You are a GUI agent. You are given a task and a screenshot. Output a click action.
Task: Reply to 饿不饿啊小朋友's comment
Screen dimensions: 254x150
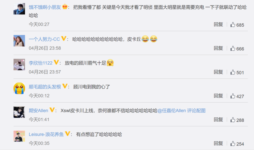(x=218, y=24)
